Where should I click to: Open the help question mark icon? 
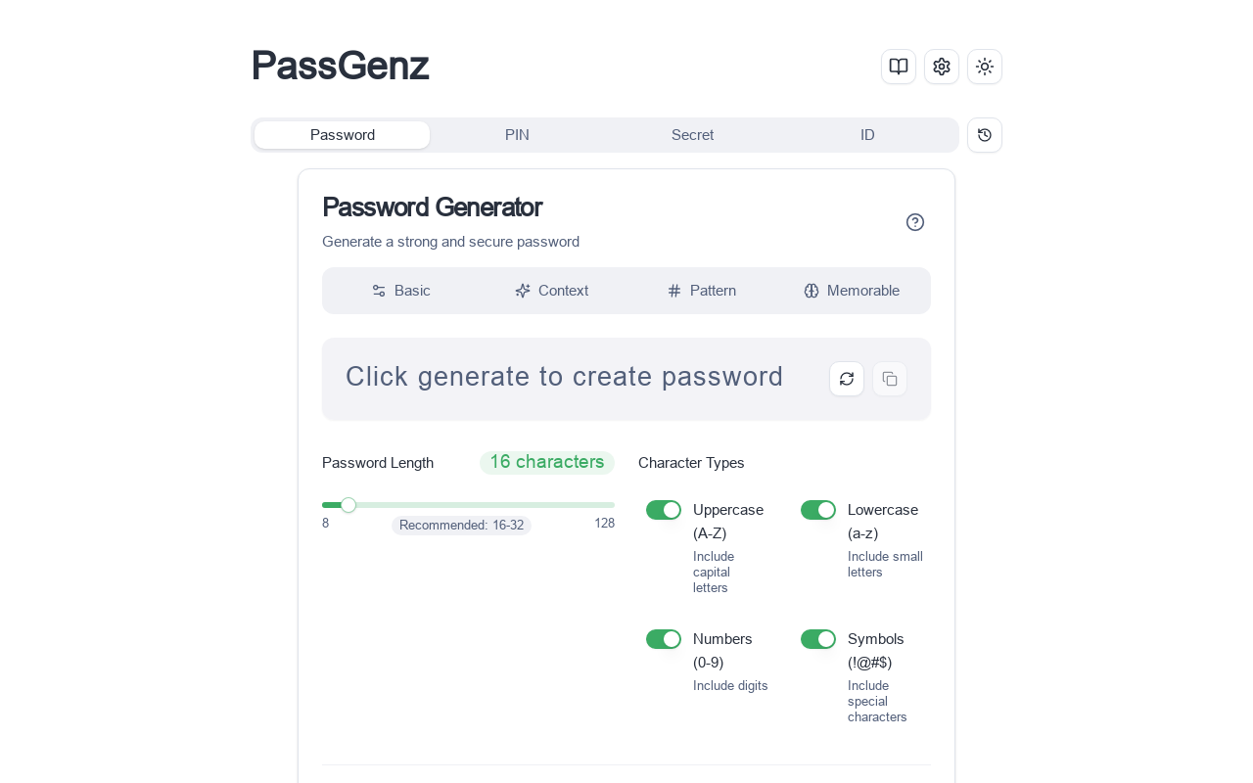click(914, 222)
